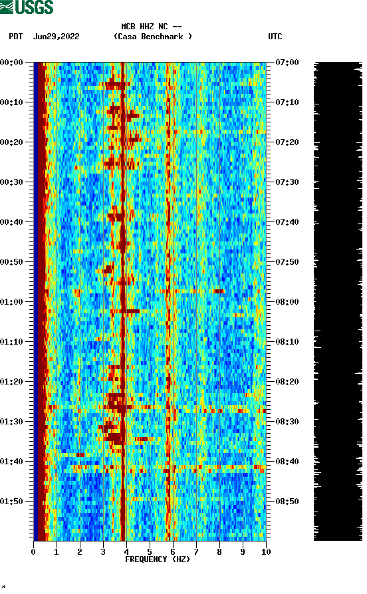367x594 pixels.
Task: Click the 08:10 UTC time label
Action: point(287,342)
